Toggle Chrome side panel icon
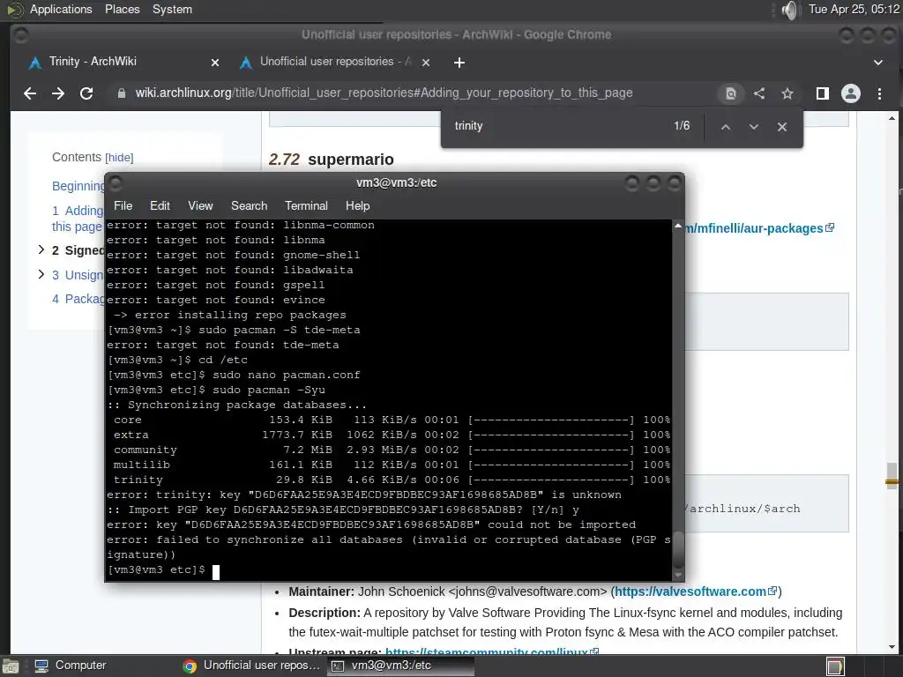The image size is (903, 677). [823, 93]
